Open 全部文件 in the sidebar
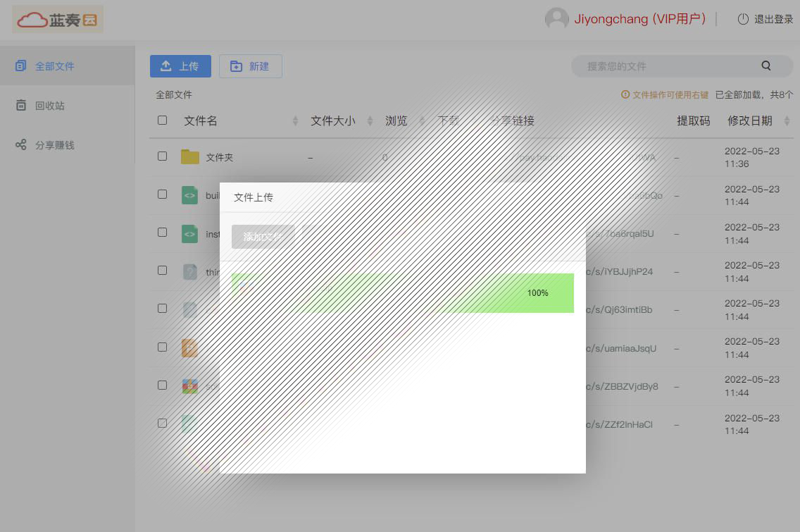The width and height of the screenshot is (800, 532). tap(68, 66)
